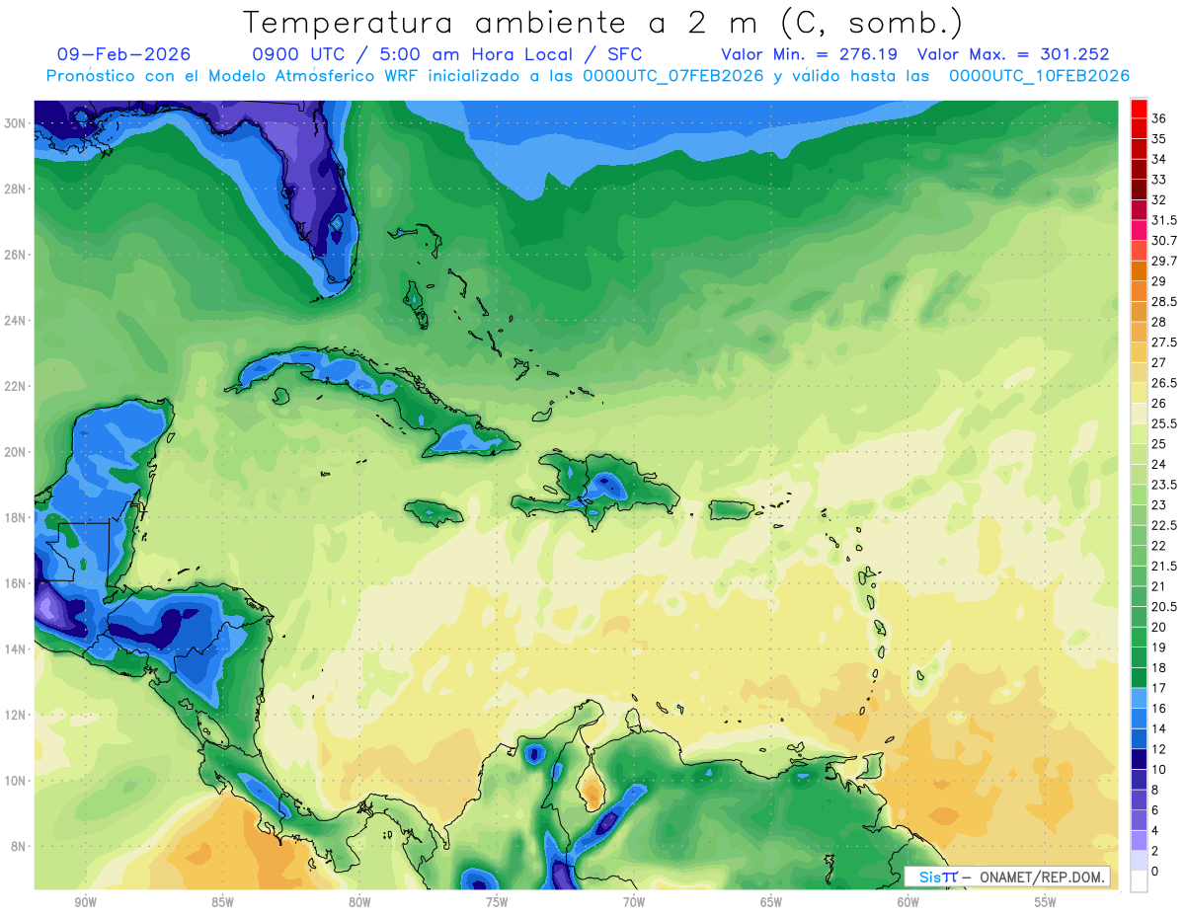This screenshot has height=915, width=1185.
Task: Click the legend value "30.7"
Action: pyautogui.click(x=1164, y=241)
